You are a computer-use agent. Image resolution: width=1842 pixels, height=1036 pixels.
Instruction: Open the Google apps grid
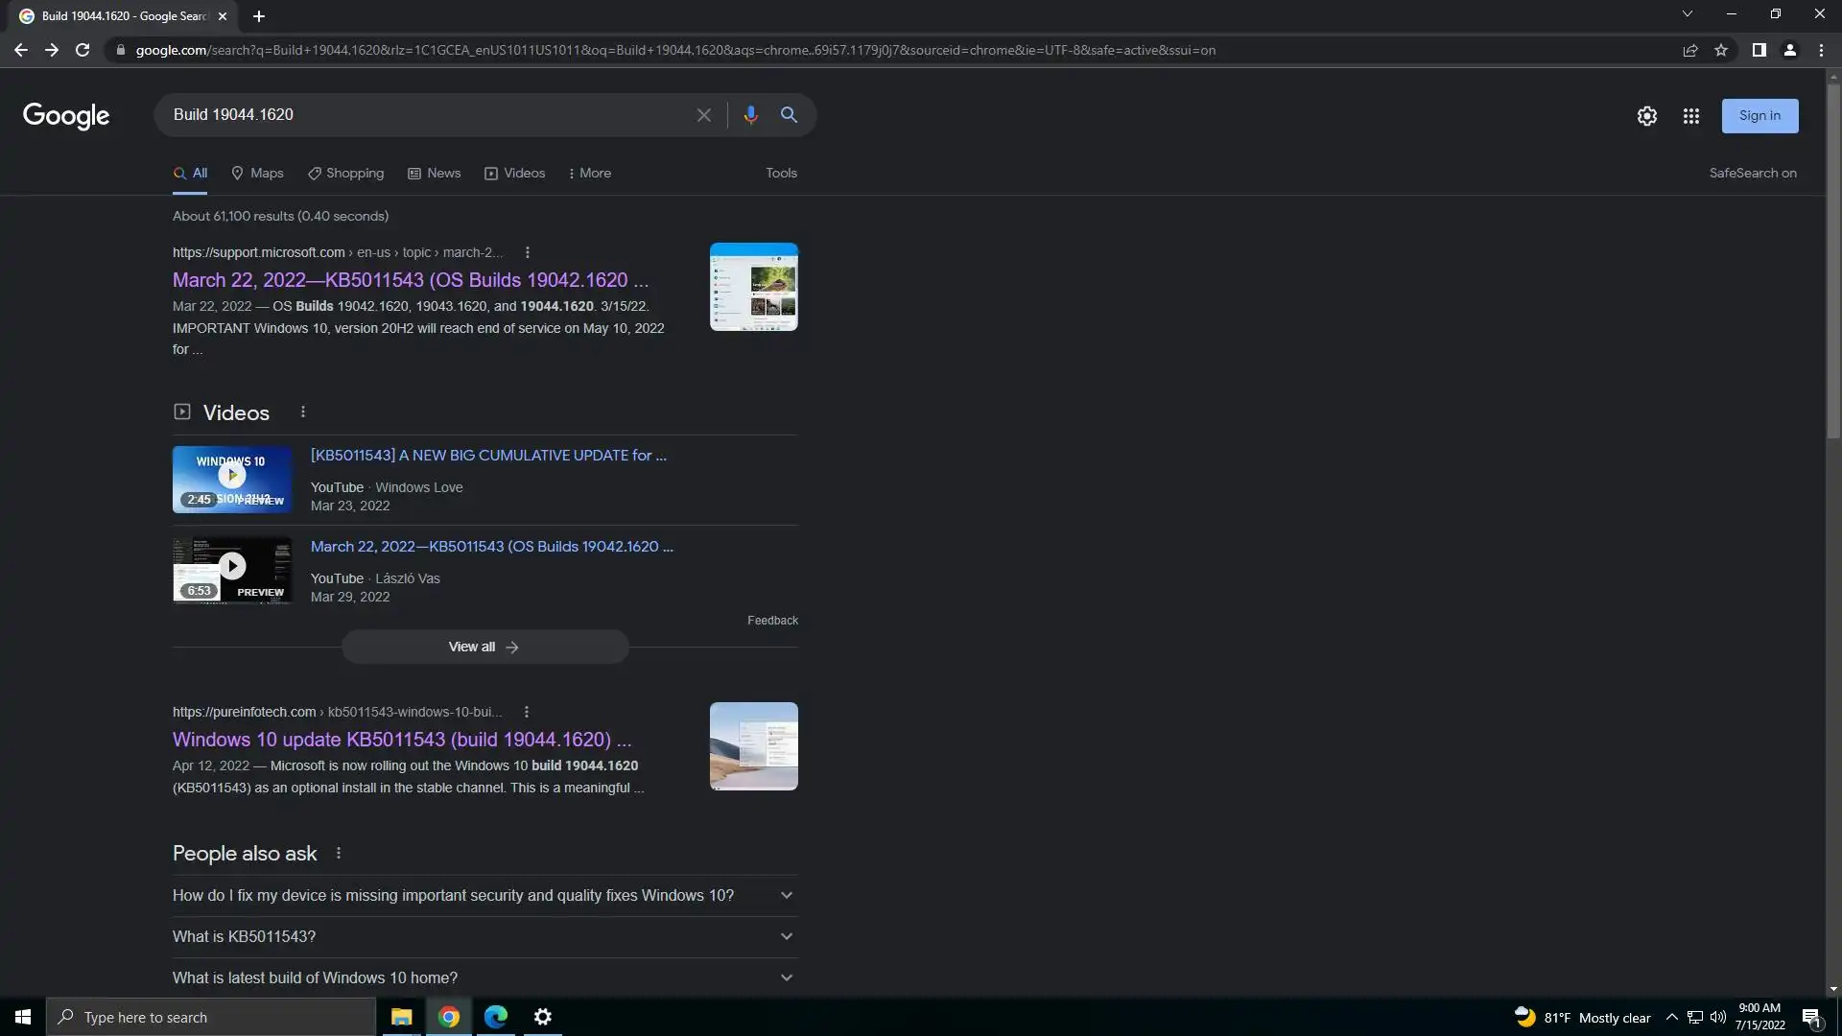pos(1690,116)
